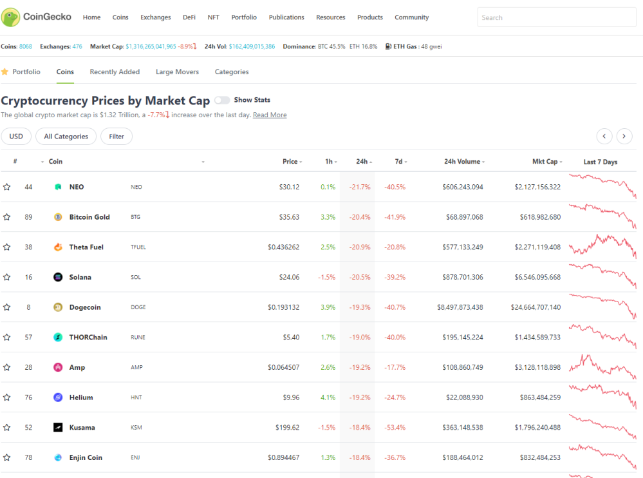Open the USD currency selector
The width and height of the screenshot is (643, 478).
point(16,136)
